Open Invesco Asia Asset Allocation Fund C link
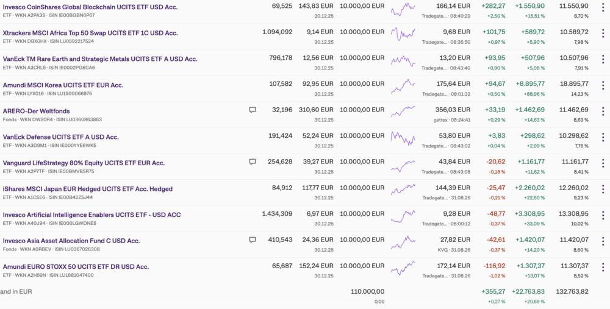The height and width of the screenshot is (309, 610). pyautogui.click(x=71, y=241)
